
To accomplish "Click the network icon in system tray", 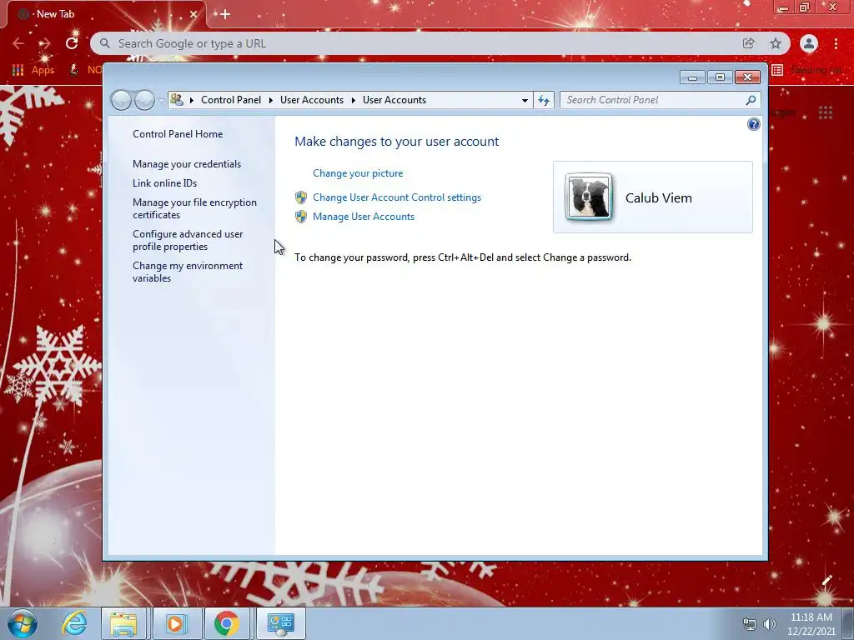I will click(750, 624).
